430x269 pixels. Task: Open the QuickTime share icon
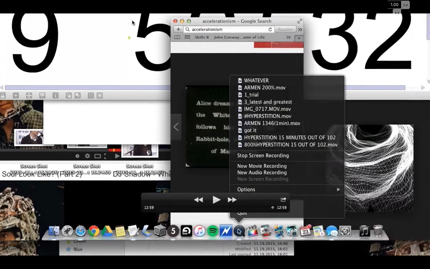click(x=283, y=199)
